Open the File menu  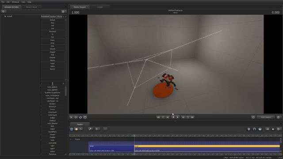(x=3, y=2)
